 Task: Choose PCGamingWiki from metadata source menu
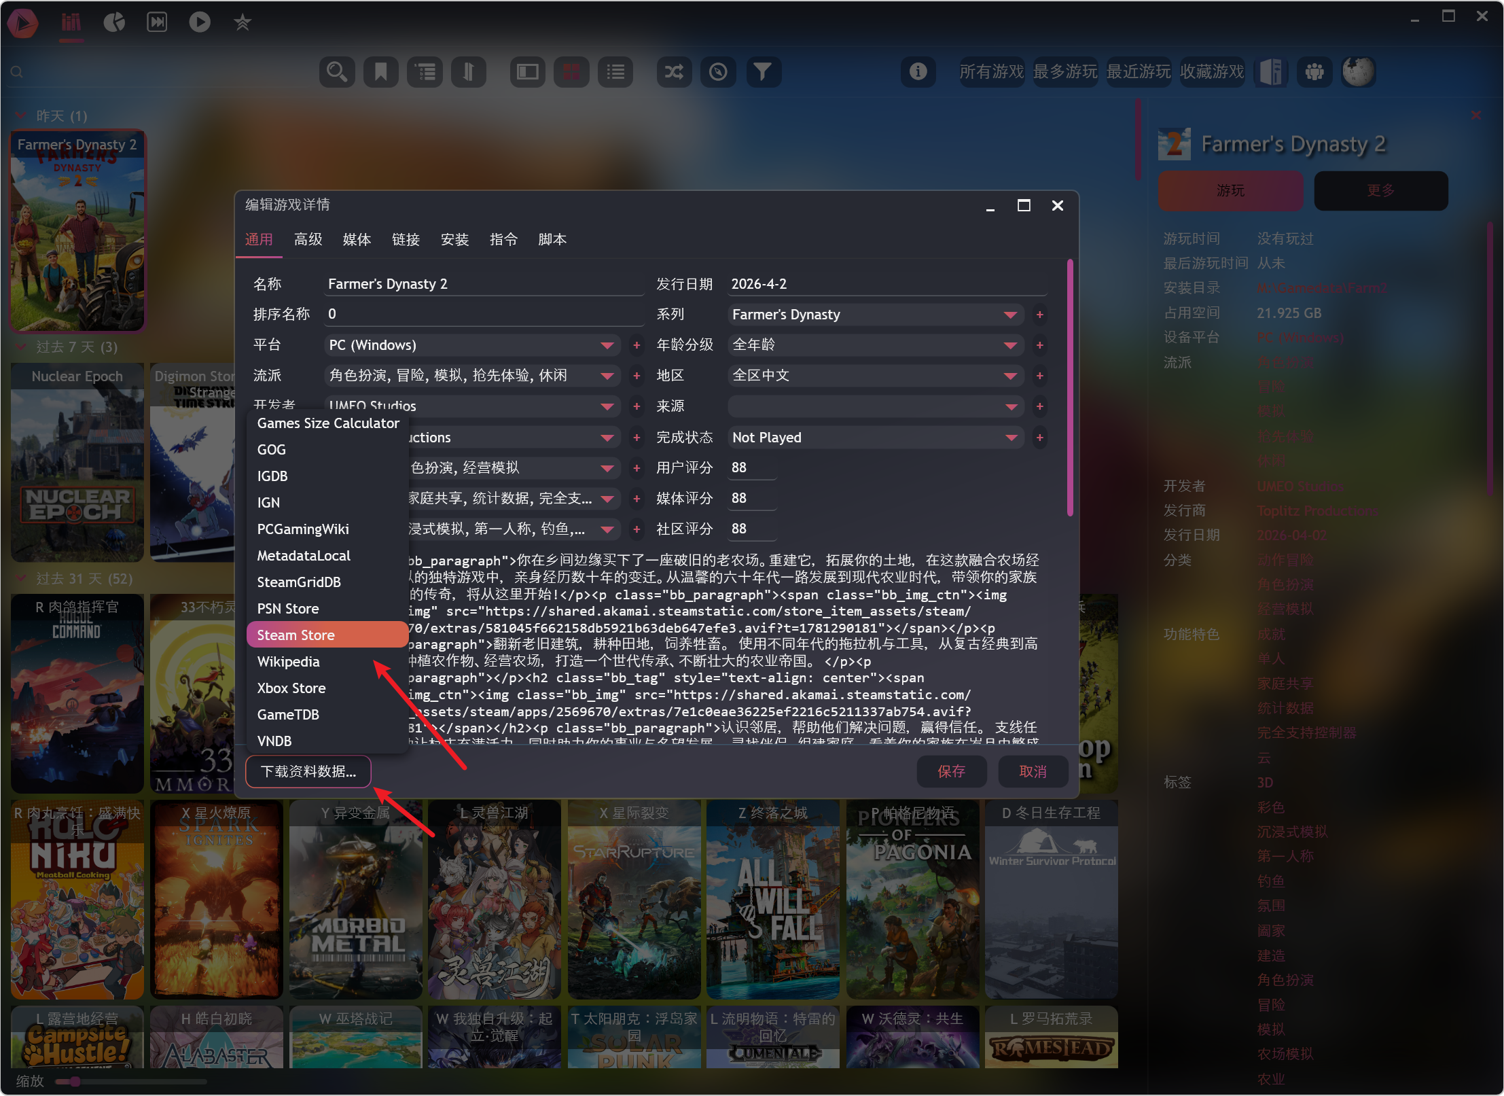pos(327,529)
